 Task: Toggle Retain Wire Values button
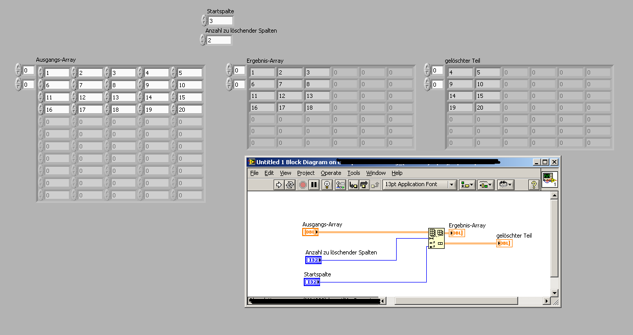(340, 185)
